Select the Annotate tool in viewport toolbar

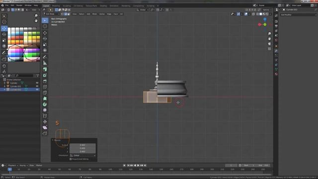[45, 57]
